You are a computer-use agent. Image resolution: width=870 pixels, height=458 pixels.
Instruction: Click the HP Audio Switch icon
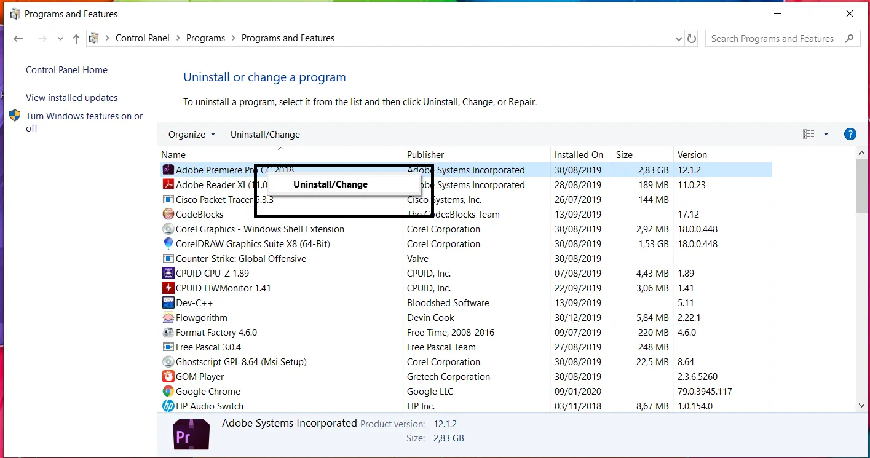click(x=168, y=406)
